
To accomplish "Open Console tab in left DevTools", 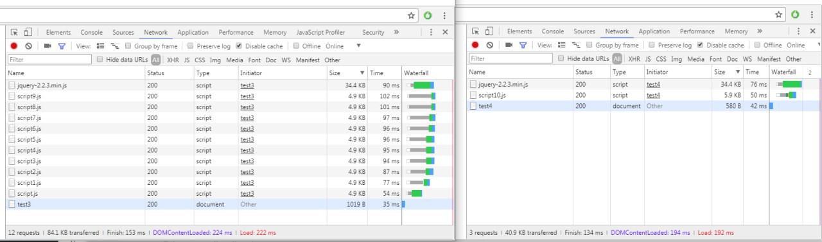I will click(91, 32).
